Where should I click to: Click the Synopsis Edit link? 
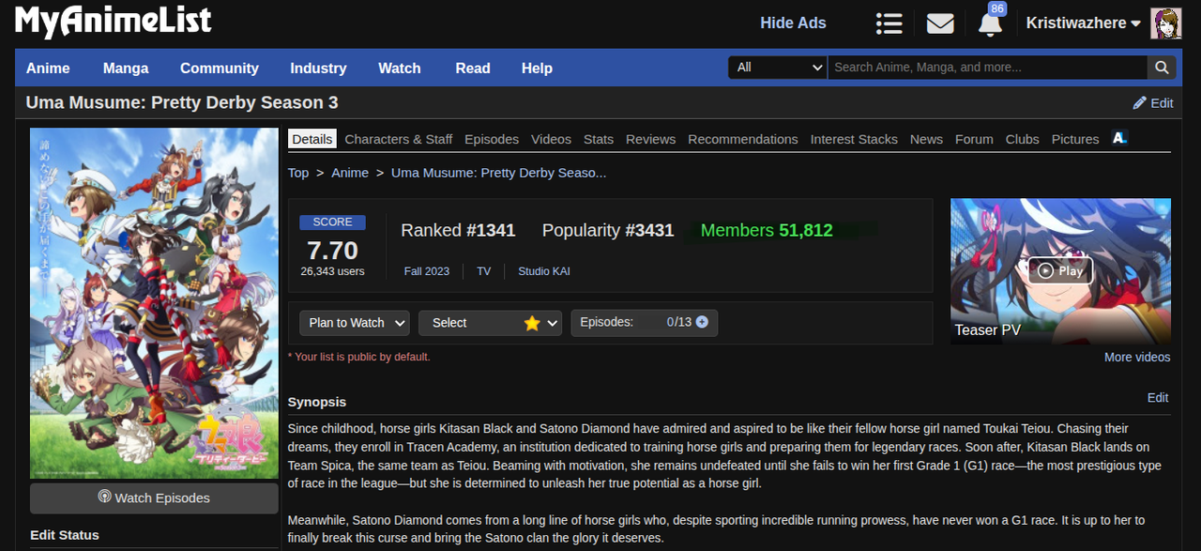1158,398
